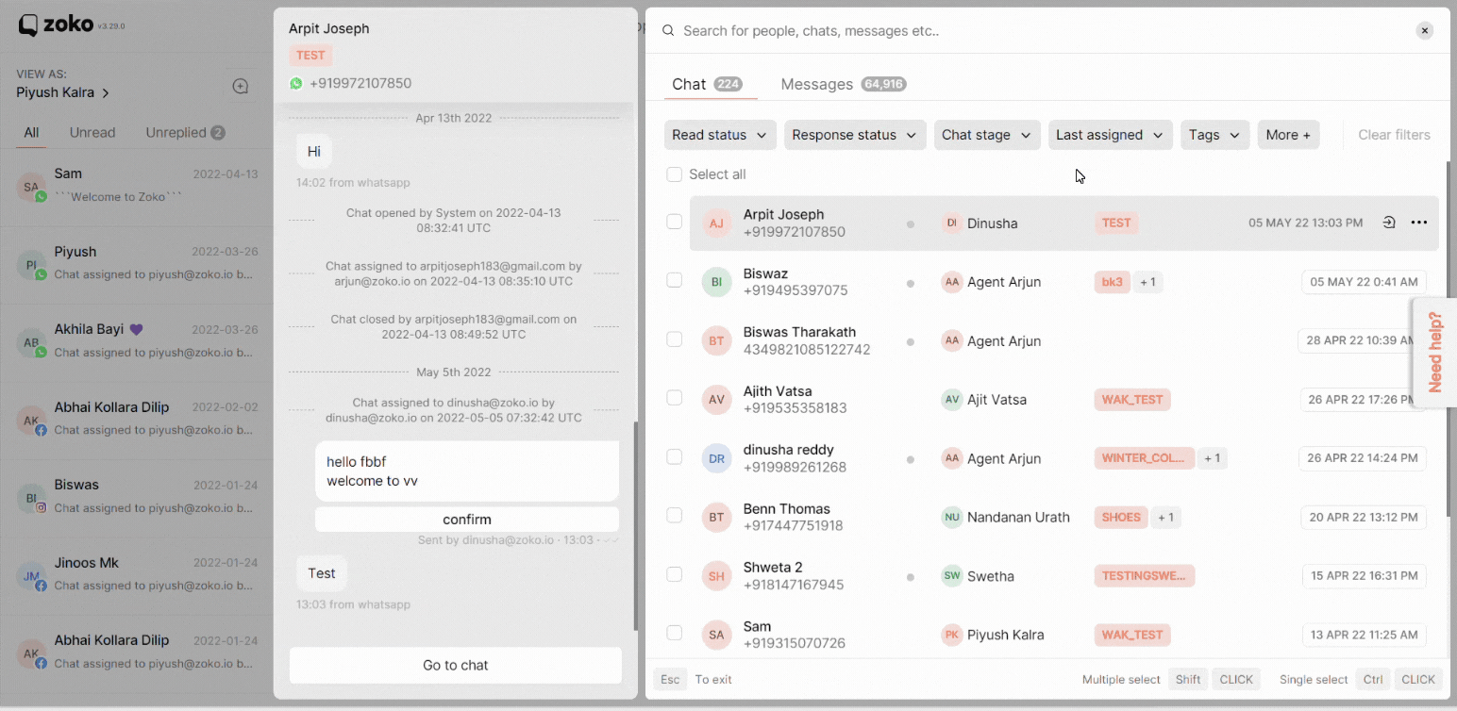Click the search magnifier icon
The height and width of the screenshot is (711, 1457).
[668, 30]
